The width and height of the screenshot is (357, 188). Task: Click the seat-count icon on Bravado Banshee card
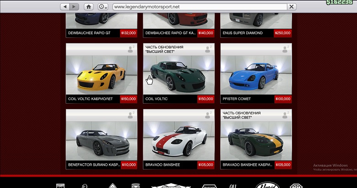pyautogui.click(x=208, y=114)
